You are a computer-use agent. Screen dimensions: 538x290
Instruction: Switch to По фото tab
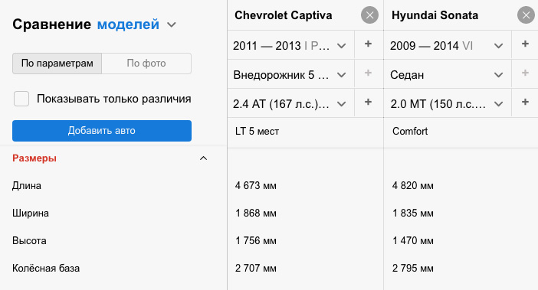pos(146,64)
